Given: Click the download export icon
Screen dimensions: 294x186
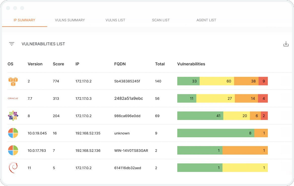Looking at the screenshot, I should tap(286, 43).
